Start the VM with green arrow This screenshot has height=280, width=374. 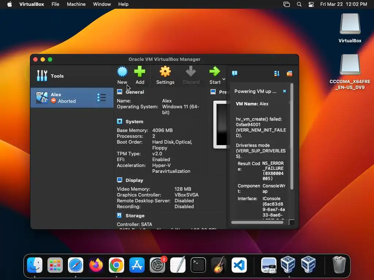[x=215, y=71]
